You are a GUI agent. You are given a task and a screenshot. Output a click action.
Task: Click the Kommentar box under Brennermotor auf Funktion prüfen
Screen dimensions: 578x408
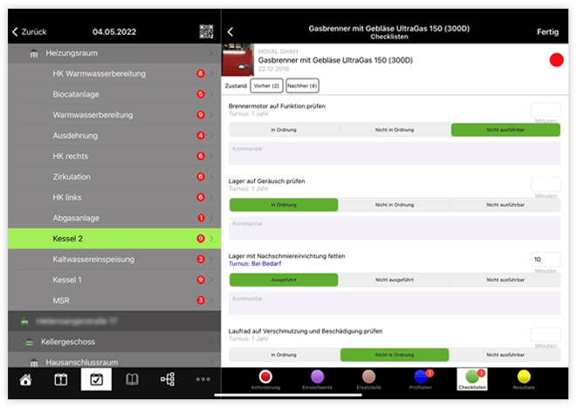[395, 153]
